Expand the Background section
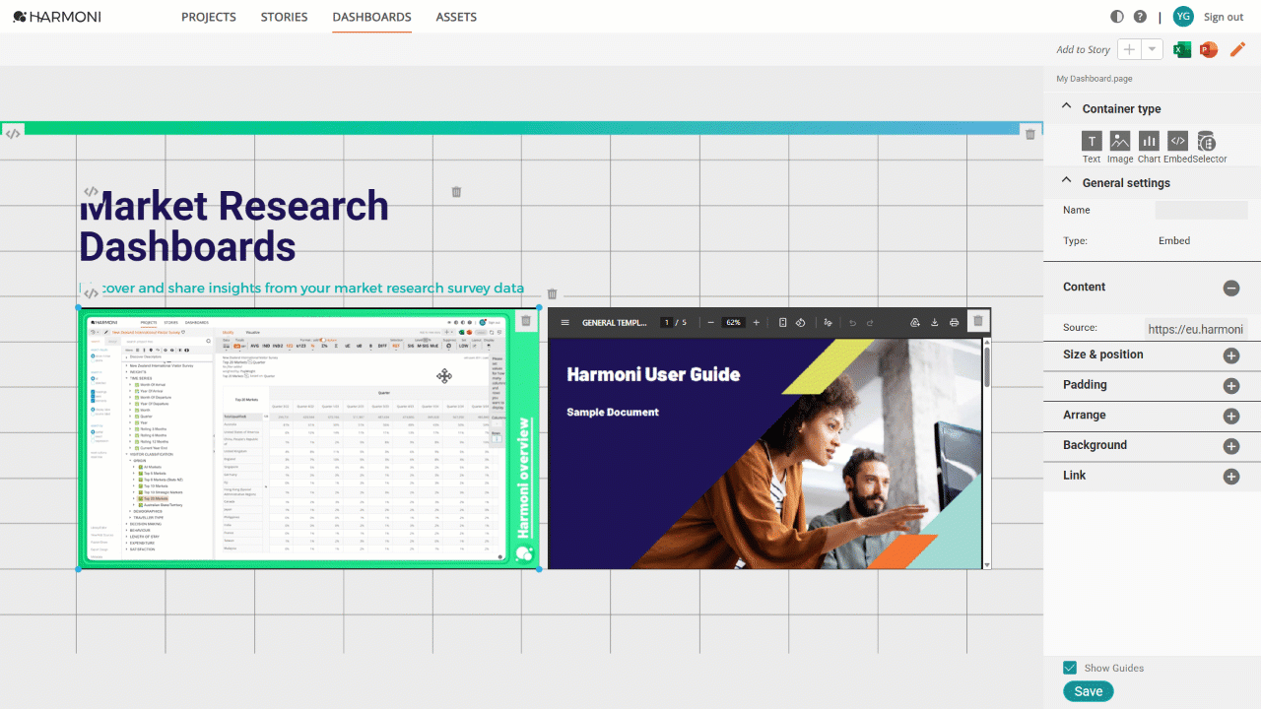The height and width of the screenshot is (709, 1261). coord(1231,446)
